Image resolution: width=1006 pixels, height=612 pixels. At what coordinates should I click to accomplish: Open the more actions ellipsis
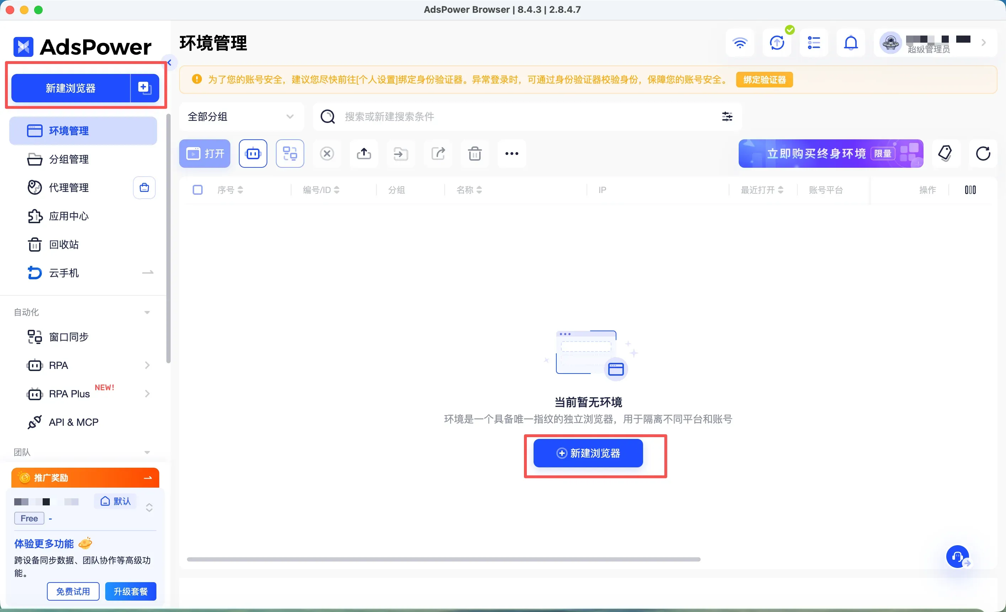tap(512, 154)
